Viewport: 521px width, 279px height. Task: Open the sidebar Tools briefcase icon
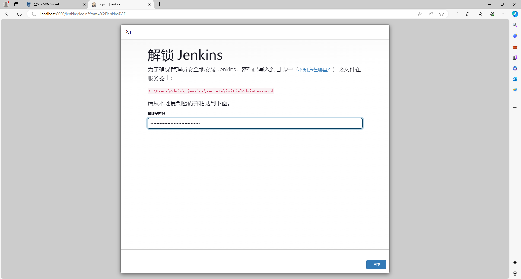tap(515, 47)
